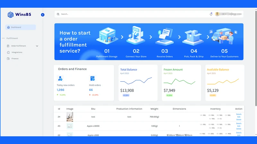Click the $13,908 total balance amount
Viewport: 257px width, 144px height.
pyautogui.click(x=127, y=91)
